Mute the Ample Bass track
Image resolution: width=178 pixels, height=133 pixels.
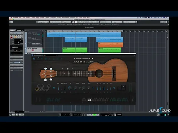pyautogui.click(x=29, y=43)
